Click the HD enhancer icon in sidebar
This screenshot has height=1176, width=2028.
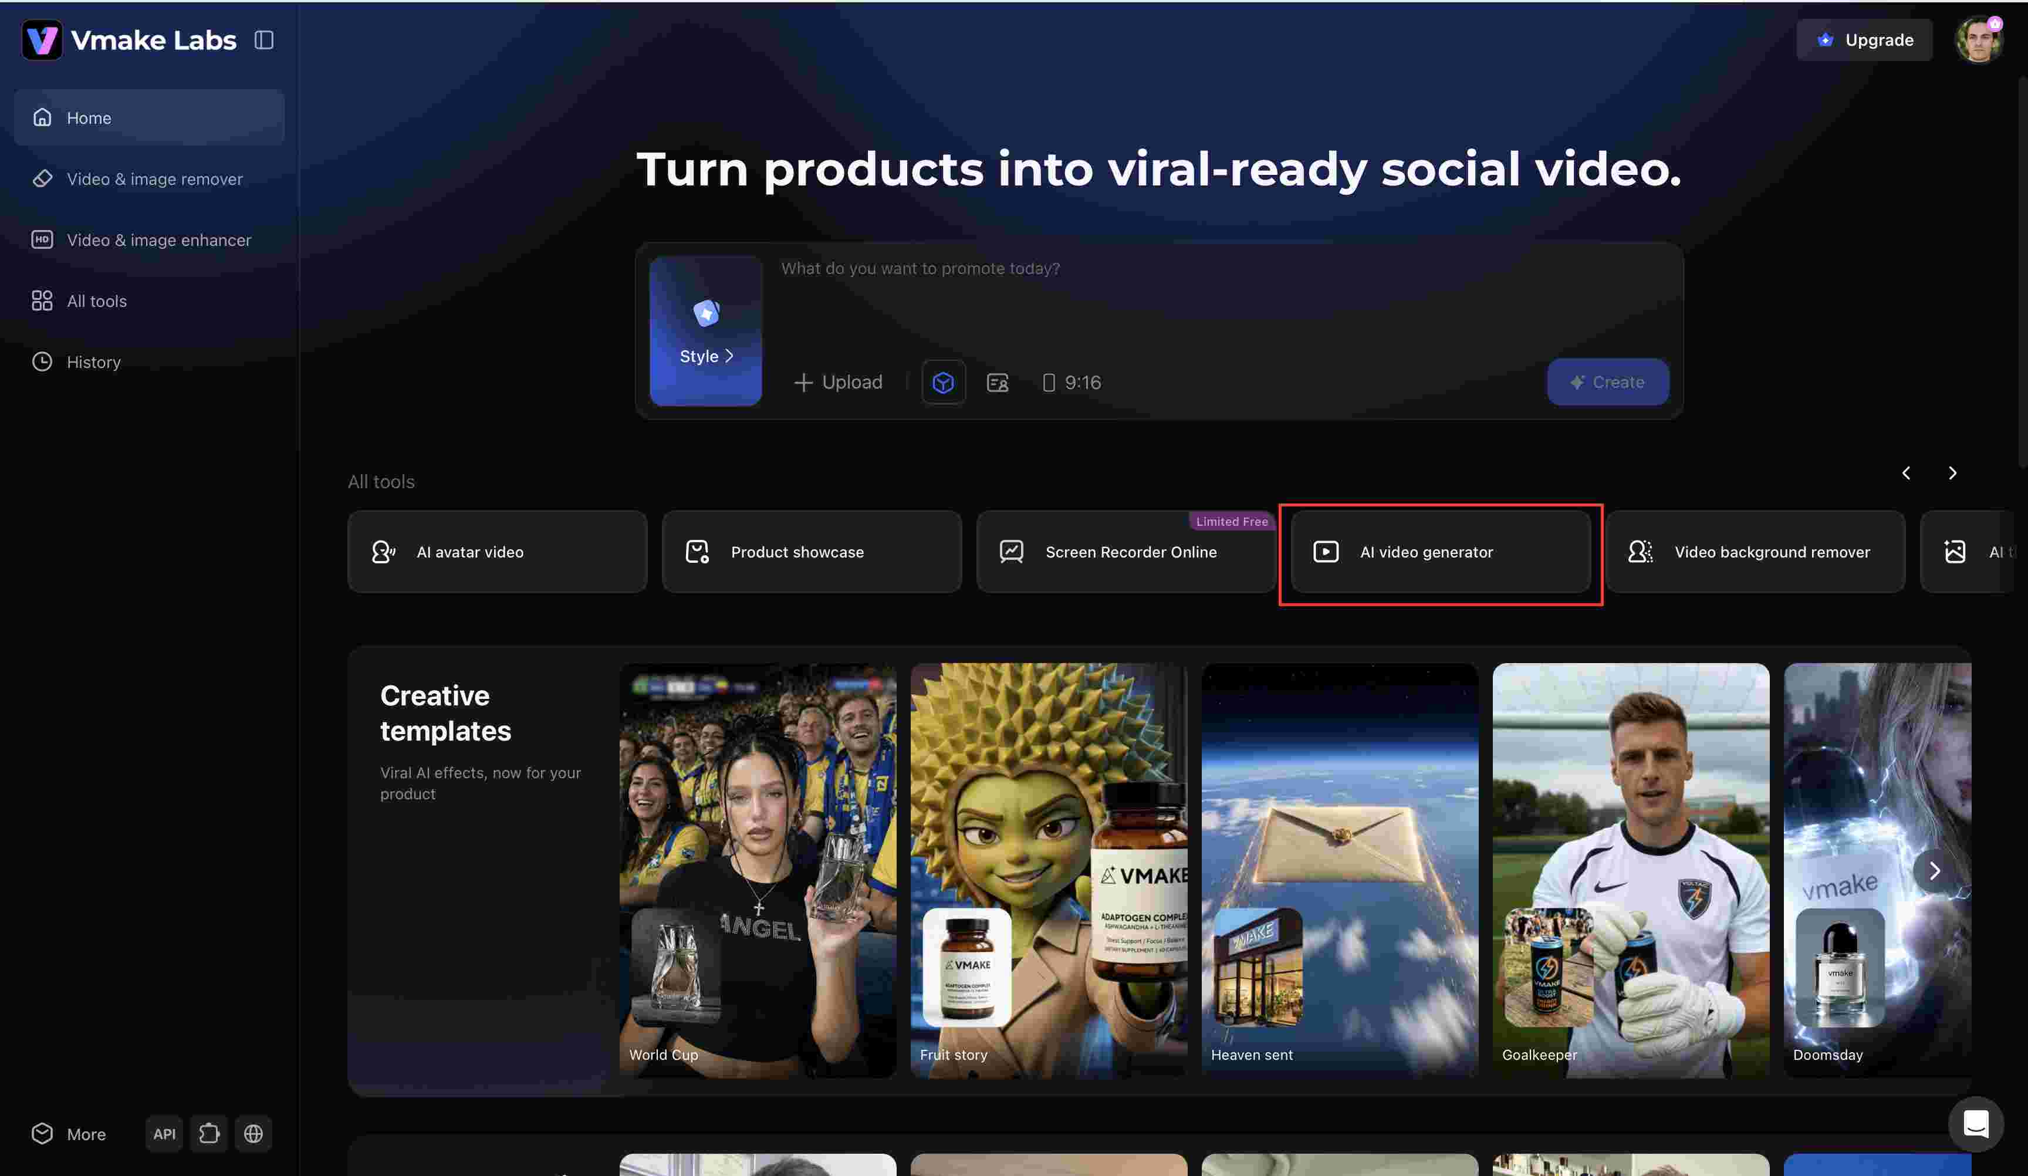42,240
